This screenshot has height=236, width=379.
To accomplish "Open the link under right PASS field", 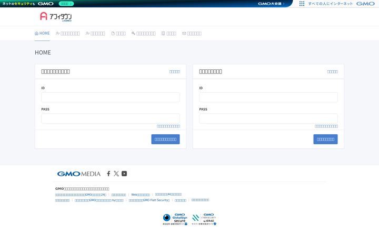I will (326, 126).
